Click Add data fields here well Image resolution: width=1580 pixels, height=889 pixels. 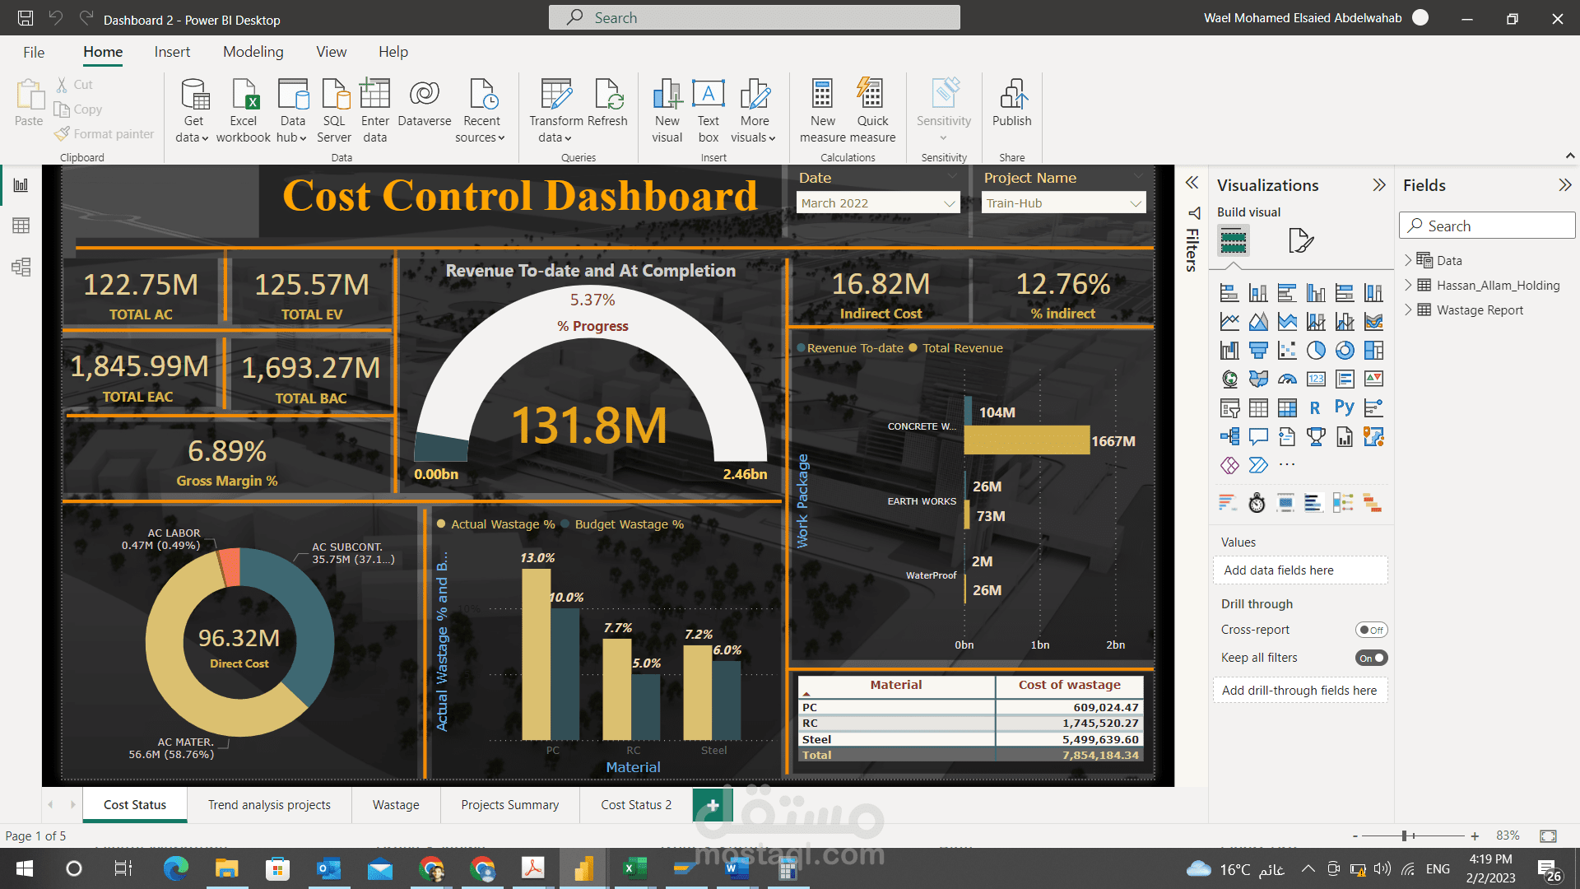[x=1300, y=570]
